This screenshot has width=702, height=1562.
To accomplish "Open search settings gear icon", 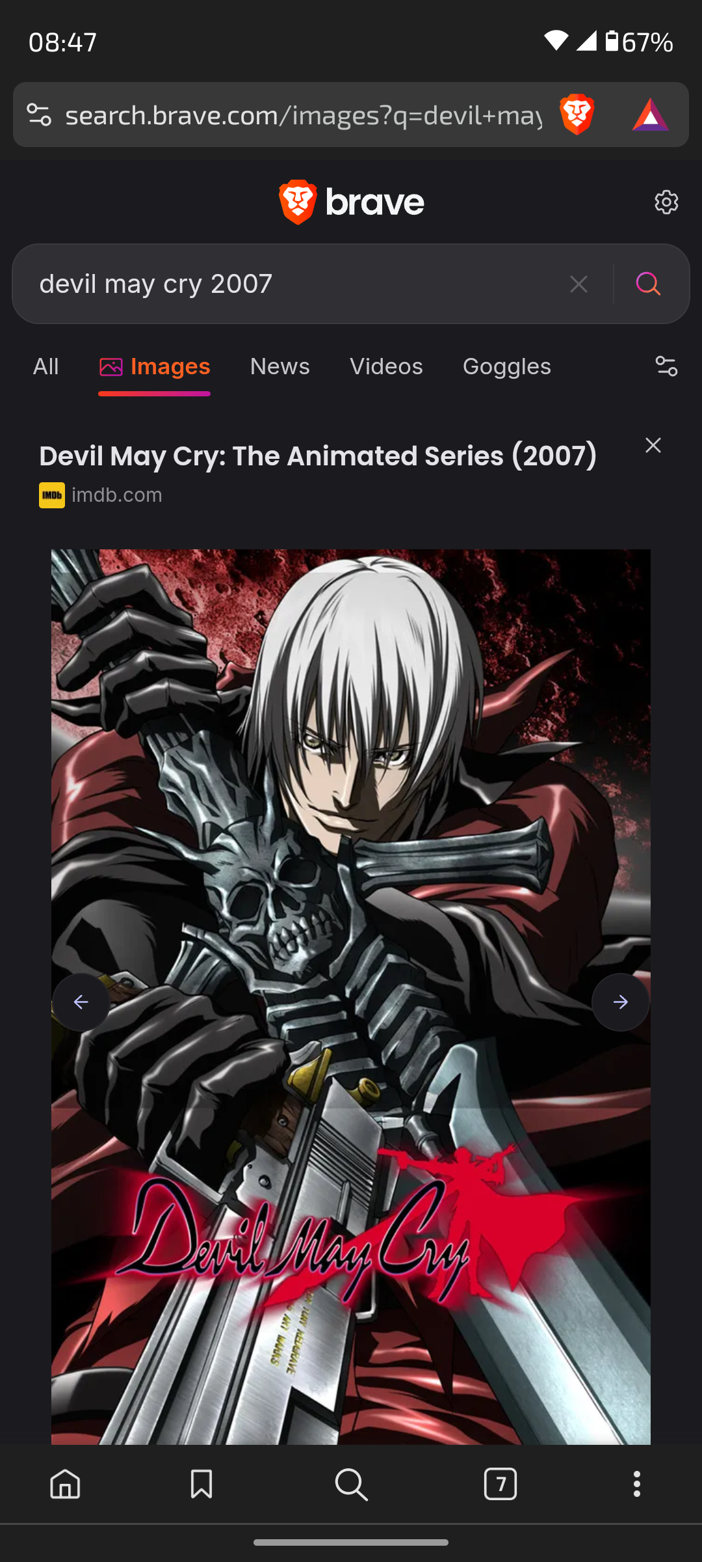I will pos(666,202).
